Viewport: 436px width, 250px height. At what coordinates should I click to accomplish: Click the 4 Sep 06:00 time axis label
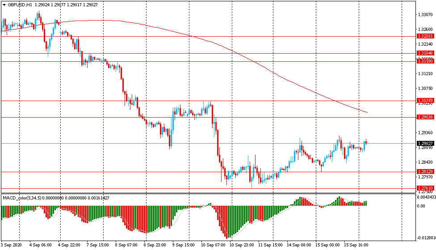(40, 245)
